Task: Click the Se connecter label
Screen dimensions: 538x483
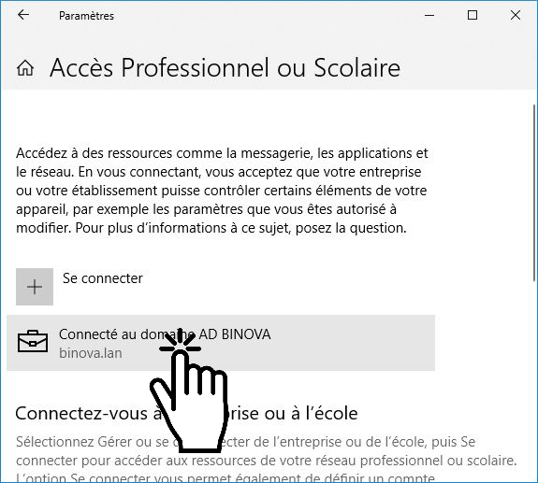Action: pos(103,278)
